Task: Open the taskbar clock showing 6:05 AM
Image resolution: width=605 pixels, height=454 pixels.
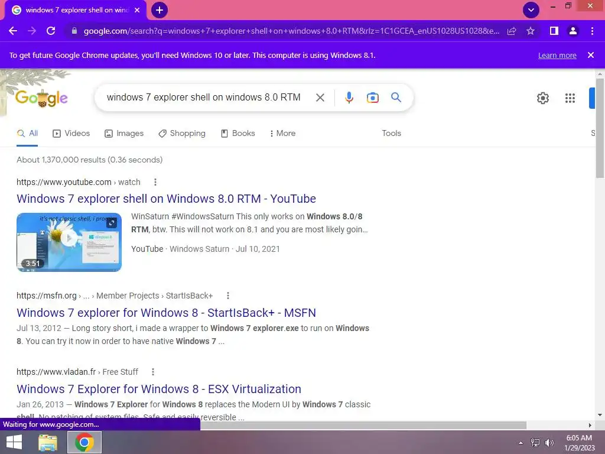Action: pos(579,443)
